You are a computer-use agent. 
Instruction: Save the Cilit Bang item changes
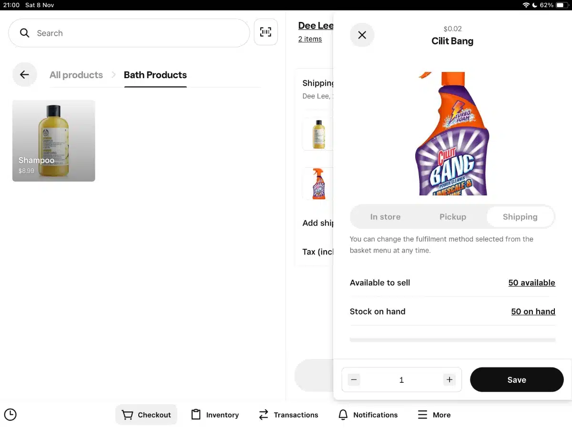click(x=517, y=379)
